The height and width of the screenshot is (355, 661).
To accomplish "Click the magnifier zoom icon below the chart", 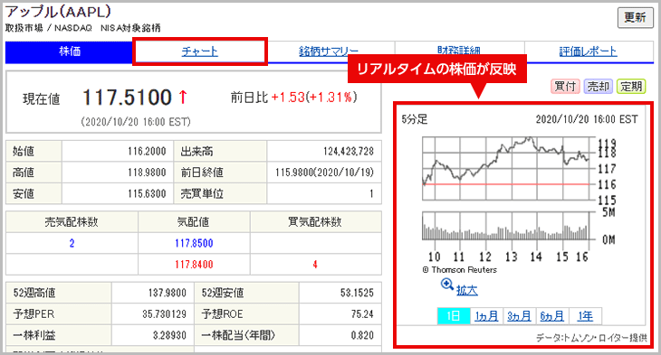I will [446, 285].
